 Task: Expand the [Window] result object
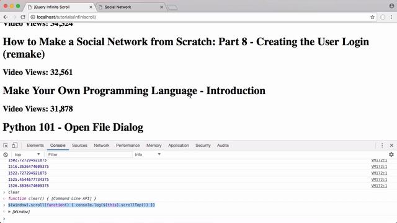[x=10, y=212]
